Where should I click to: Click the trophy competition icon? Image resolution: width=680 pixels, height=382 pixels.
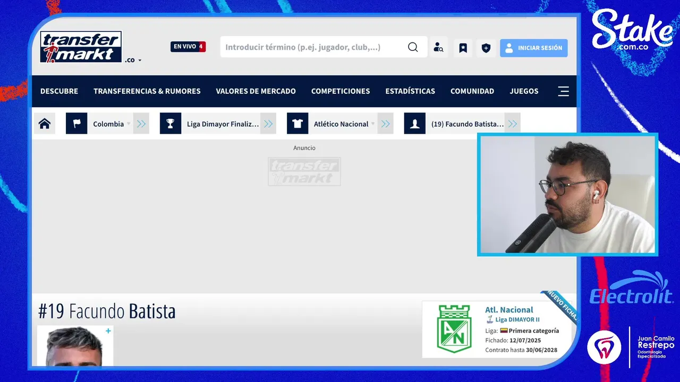170,124
